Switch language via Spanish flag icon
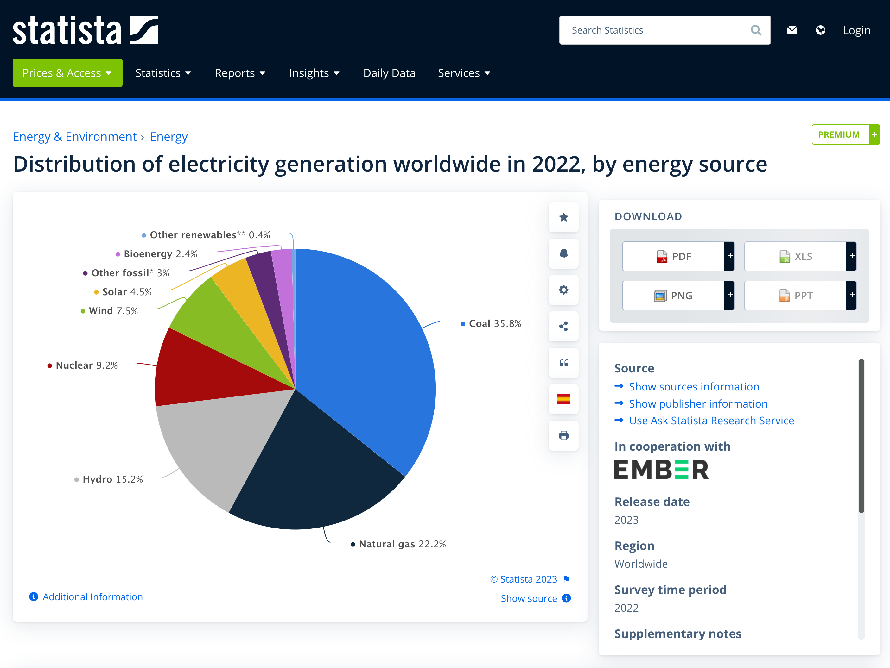890x668 pixels. click(x=563, y=399)
